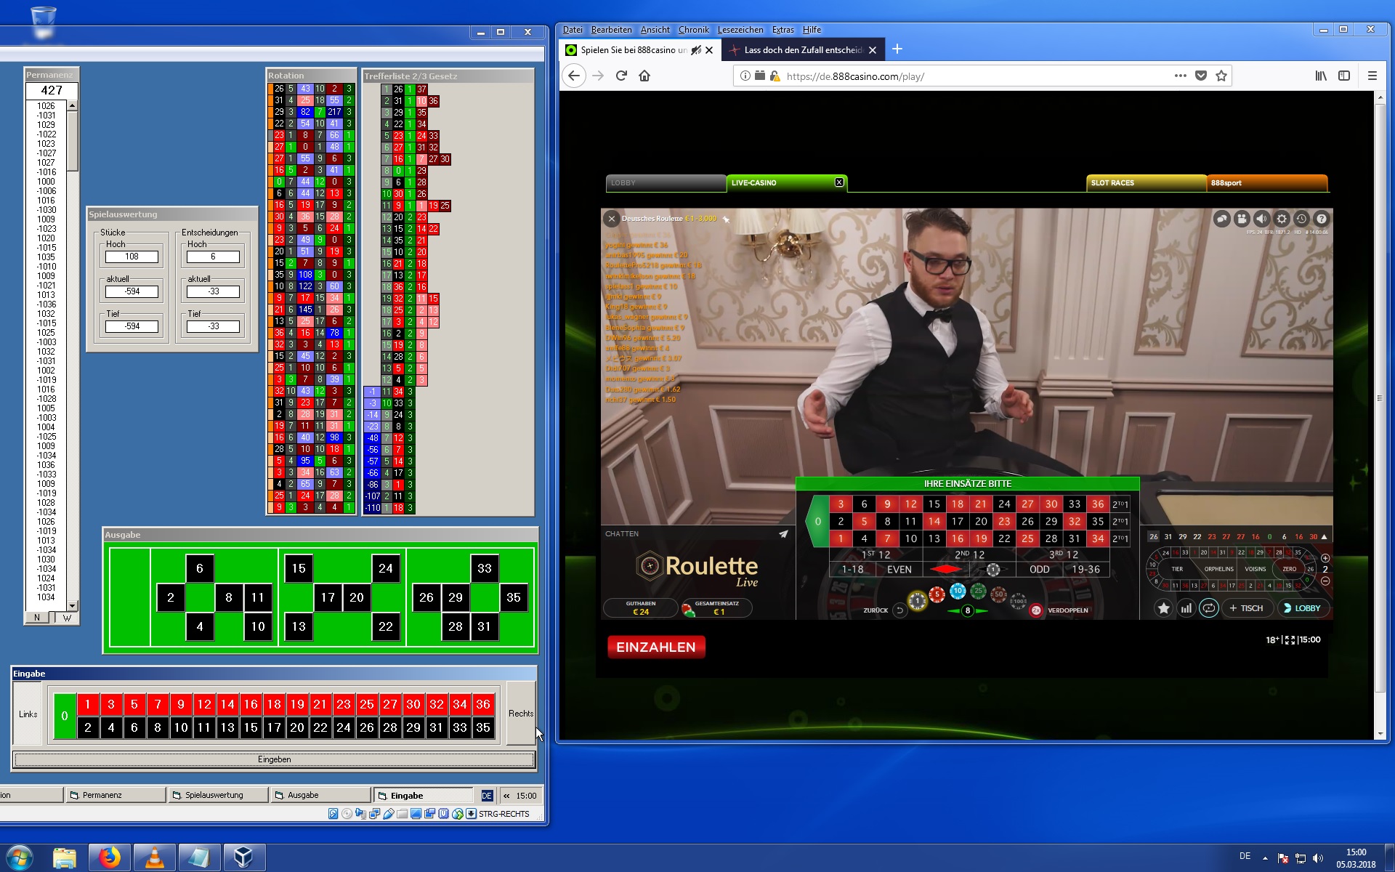Viewport: 1395px width, 872px height.
Task: Open the game history clock icon
Action: (x=1301, y=219)
